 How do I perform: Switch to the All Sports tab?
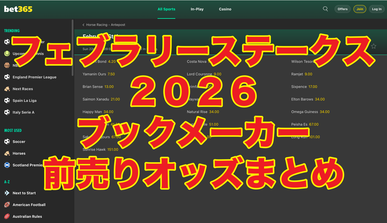point(166,9)
